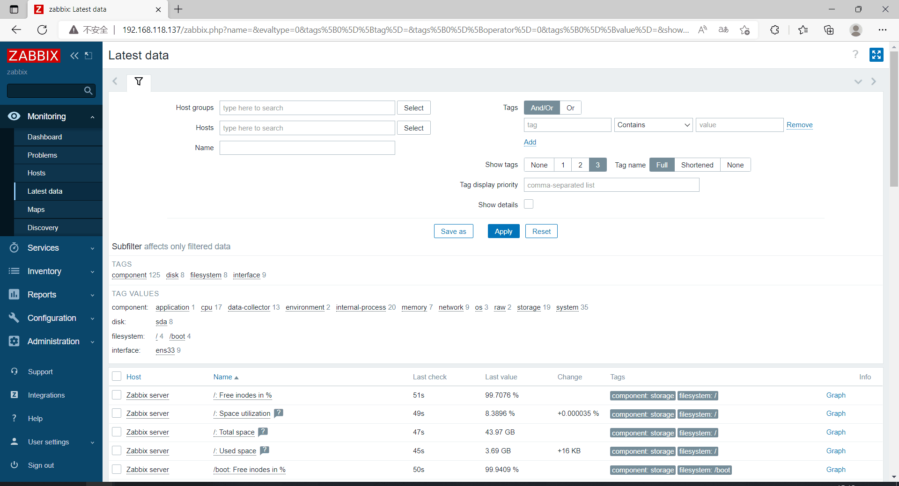The height and width of the screenshot is (486, 899).
Task: Expand the Reports menu section
Action: coord(93,295)
